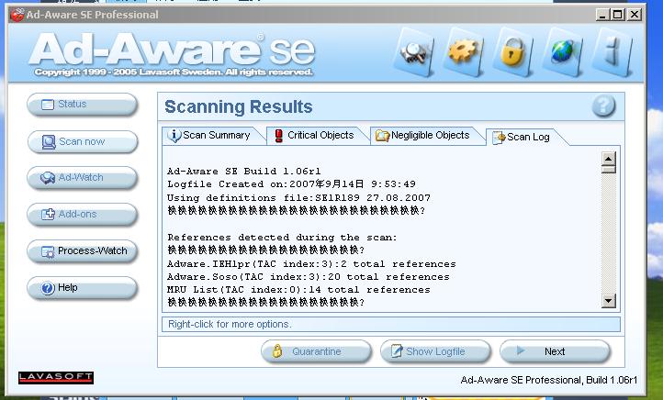Click the 'Right-click for more options.' status text
This screenshot has width=663, height=400.
click(230, 325)
